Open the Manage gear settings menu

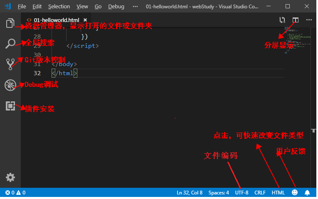click(10, 177)
